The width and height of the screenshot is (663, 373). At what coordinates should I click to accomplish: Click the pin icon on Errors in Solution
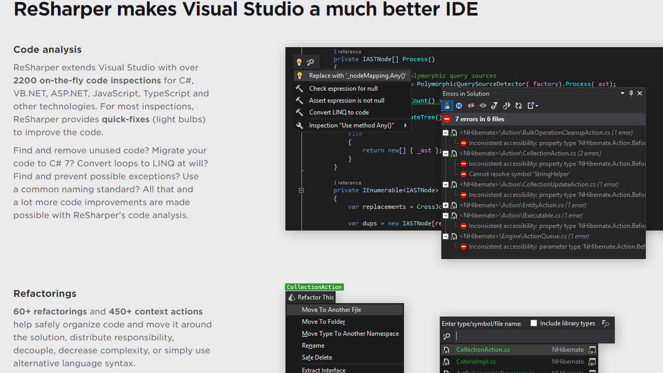coord(631,93)
